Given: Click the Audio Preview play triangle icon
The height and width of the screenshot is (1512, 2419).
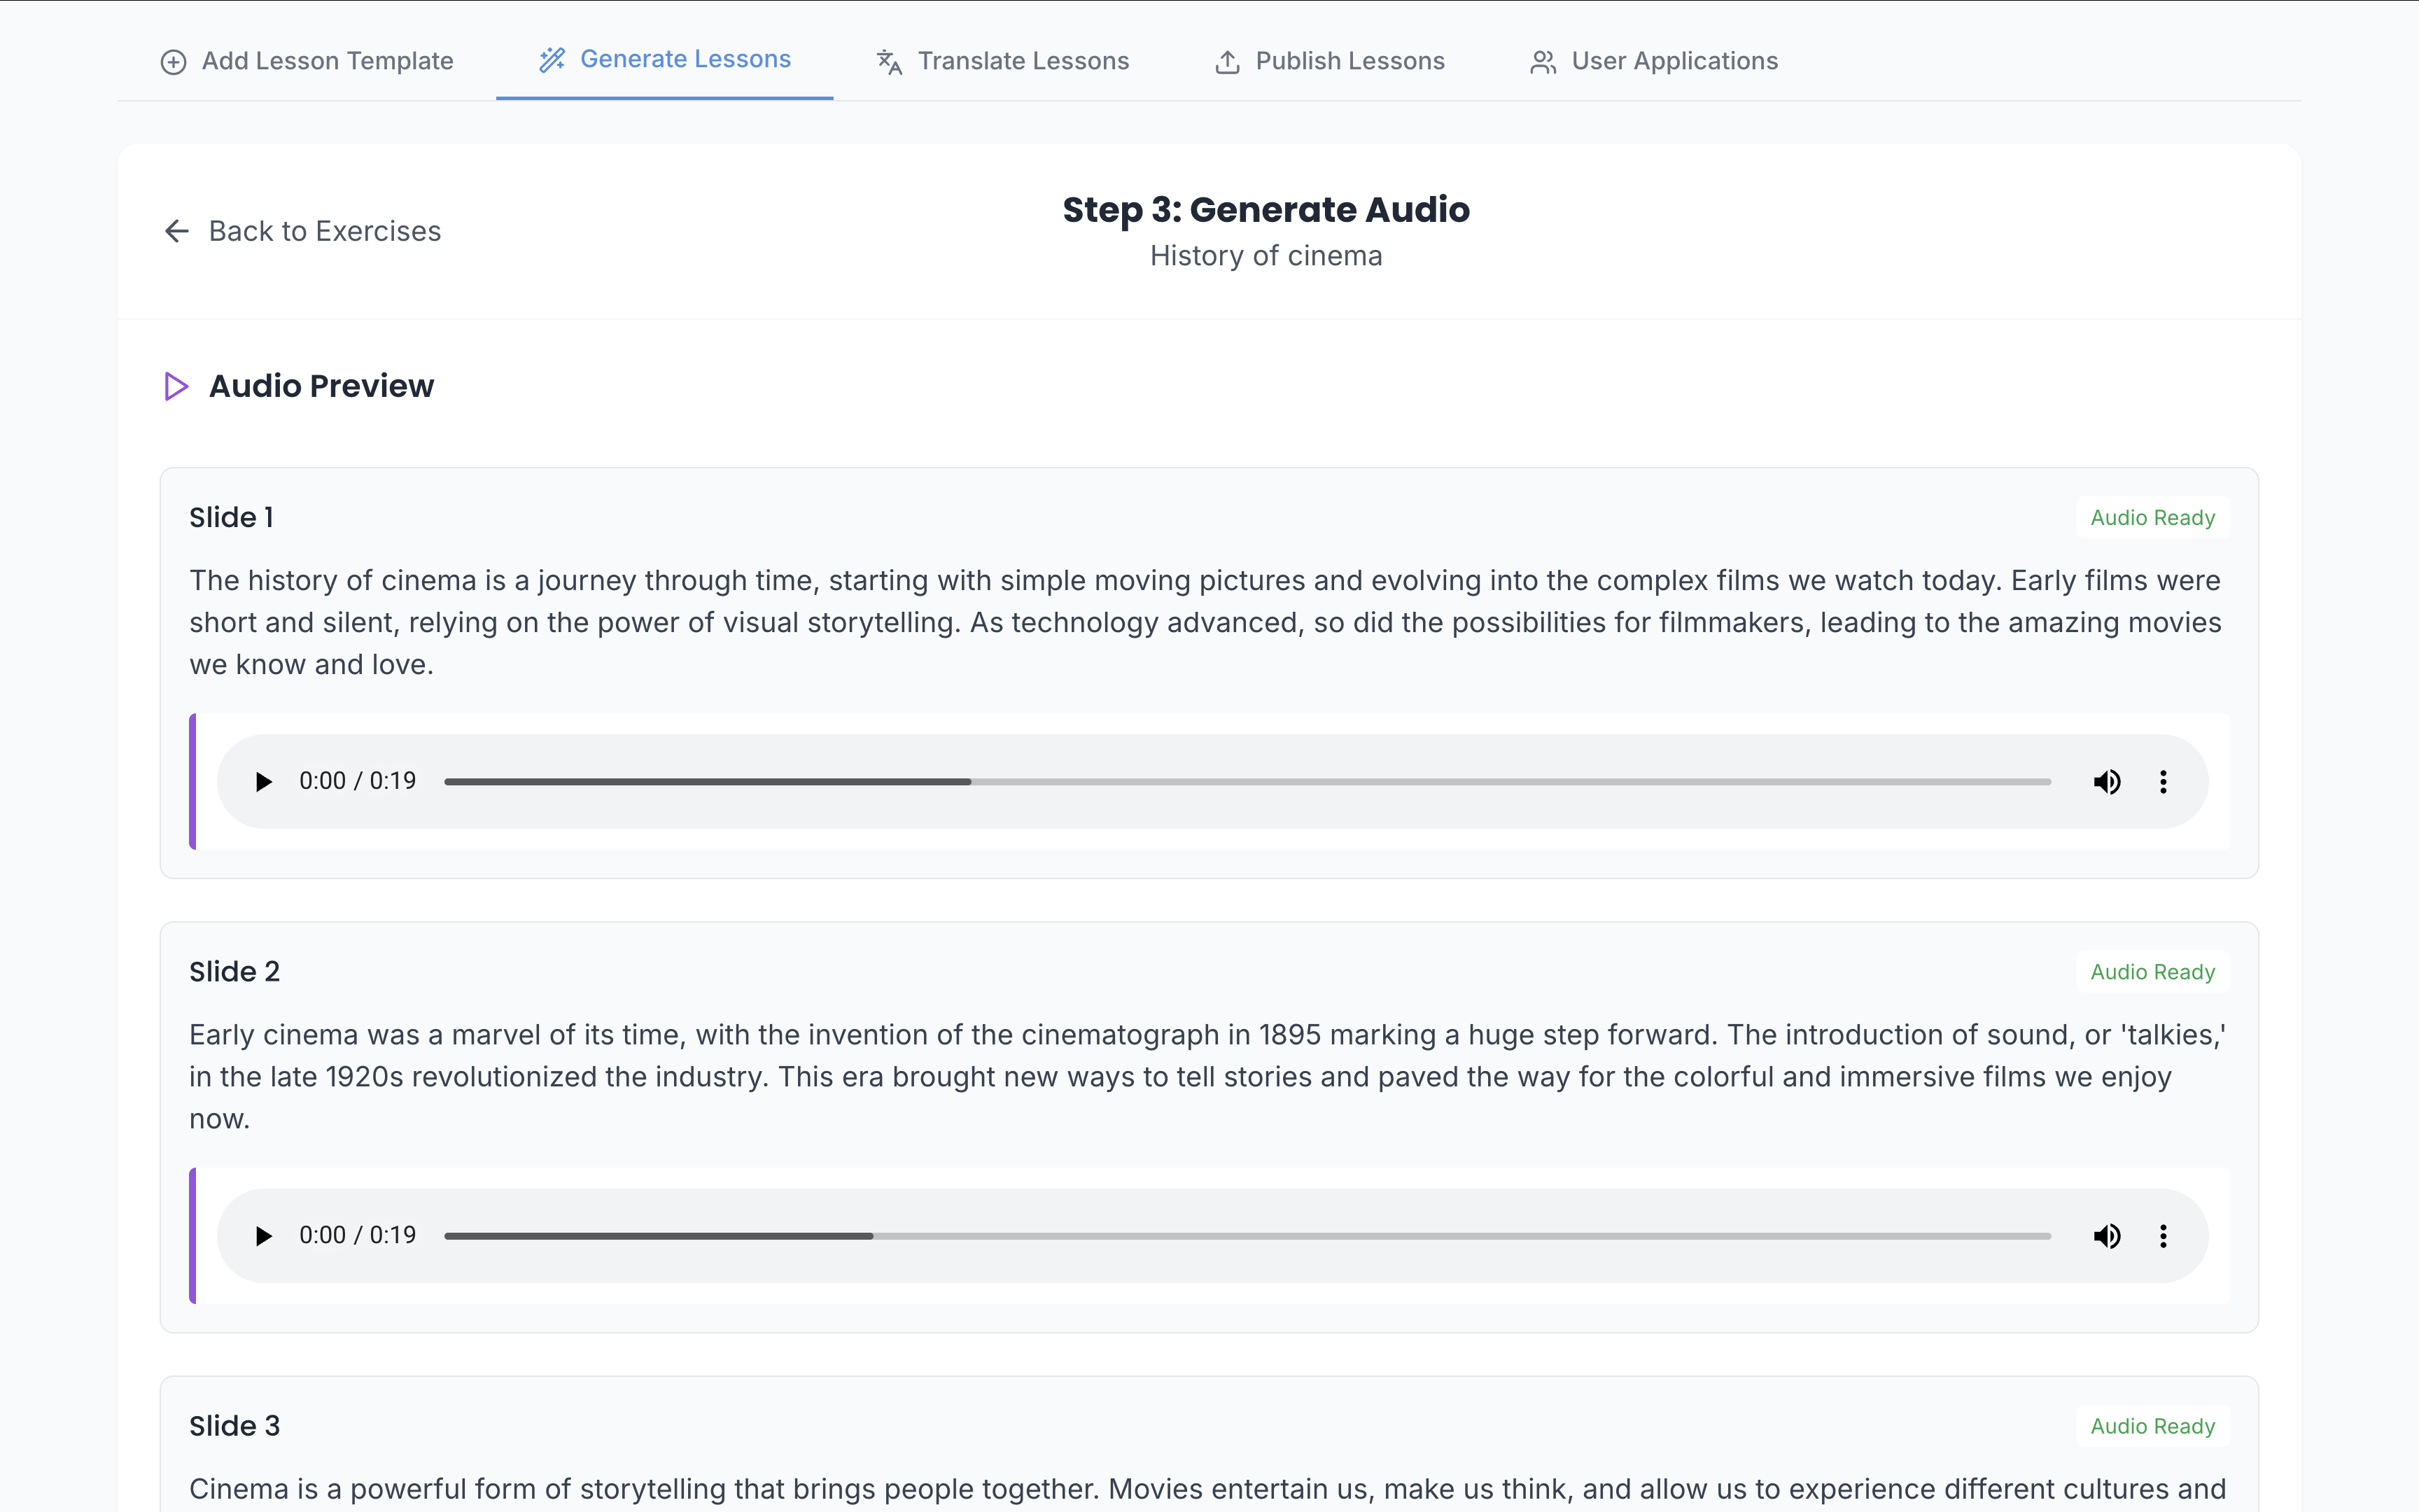Looking at the screenshot, I should pos(176,386).
